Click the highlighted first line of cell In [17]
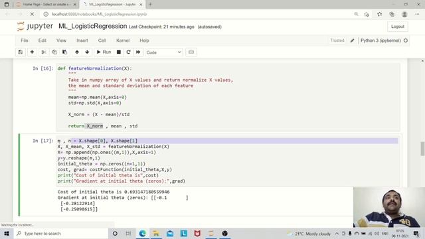The height and width of the screenshot is (239, 425). click(x=228, y=141)
